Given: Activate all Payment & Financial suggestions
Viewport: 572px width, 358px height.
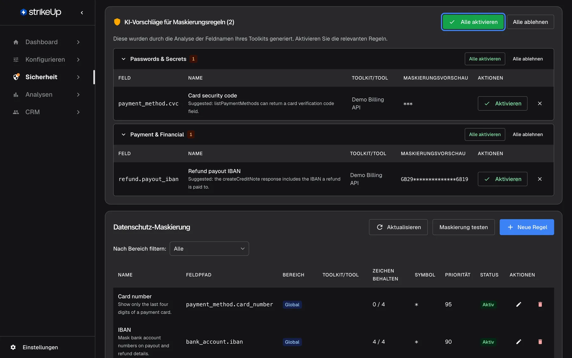Looking at the screenshot, I should (485, 135).
